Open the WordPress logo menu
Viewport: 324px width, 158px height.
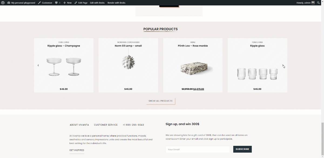3,3
